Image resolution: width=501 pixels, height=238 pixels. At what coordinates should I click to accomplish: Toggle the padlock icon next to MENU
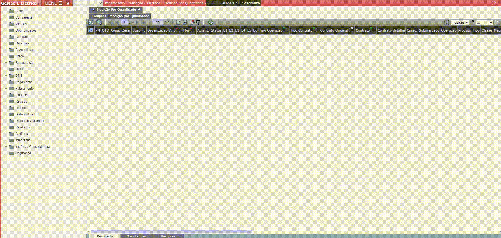(x=68, y=3)
